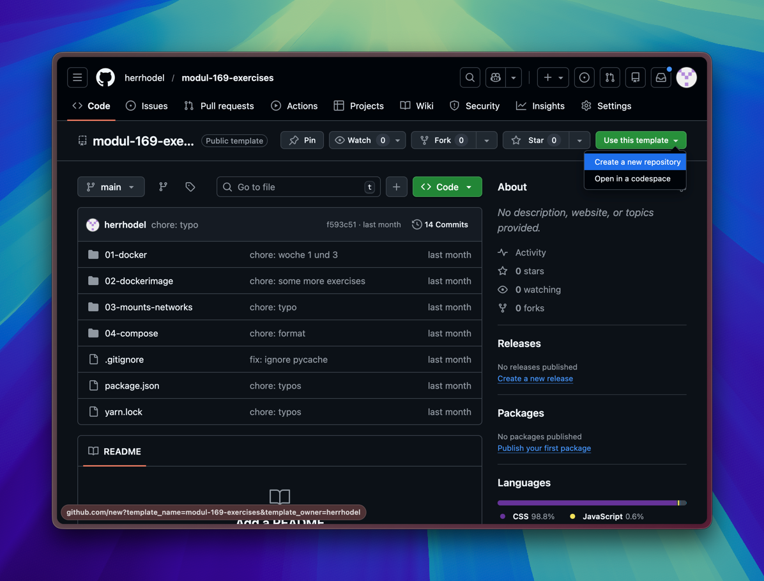Open the search magnifier icon
This screenshot has width=764, height=581.
(x=470, y=77)
